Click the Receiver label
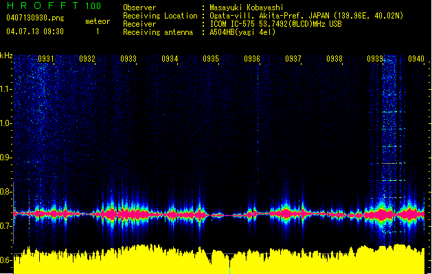 coord(139,24)
